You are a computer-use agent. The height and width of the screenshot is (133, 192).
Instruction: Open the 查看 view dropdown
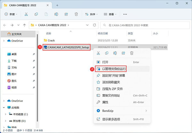coord(110,14)
